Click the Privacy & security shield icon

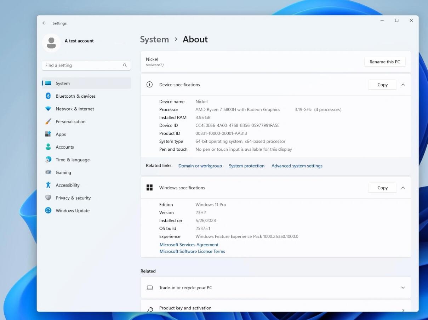click(x=48, y=198)
